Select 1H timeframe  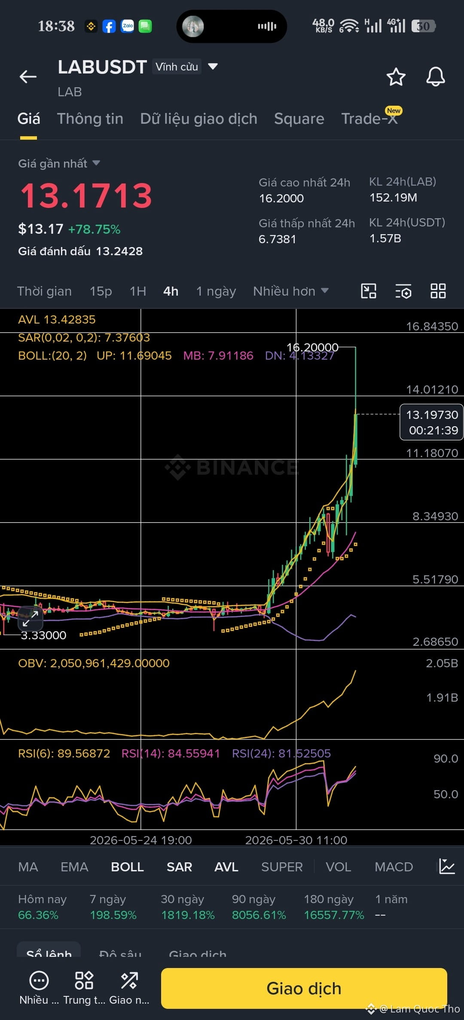[x=138, y=291]
